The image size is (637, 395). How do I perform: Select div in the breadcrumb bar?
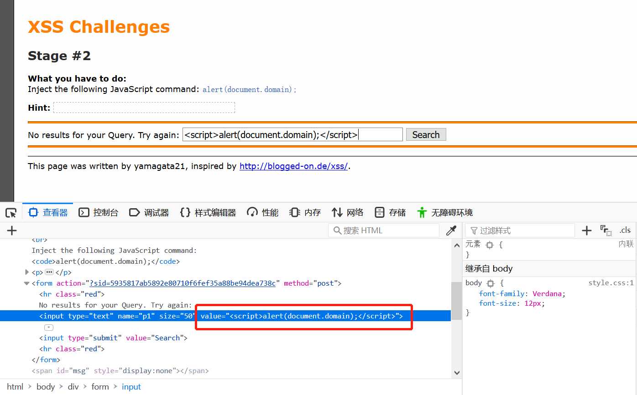73,387
